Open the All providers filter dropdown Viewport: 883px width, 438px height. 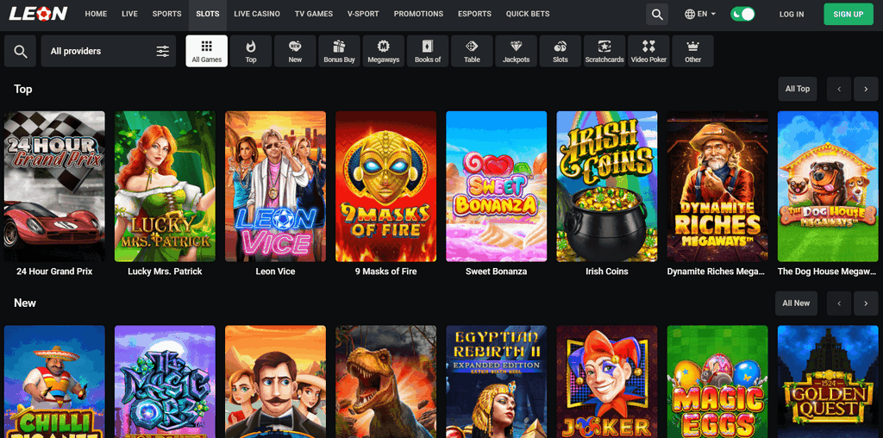click(109, 52)
